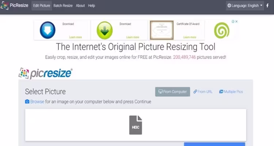Screen dimensions: 274x146
Task: Click the camera icon beside Browse
Action: tap(27, 101)
